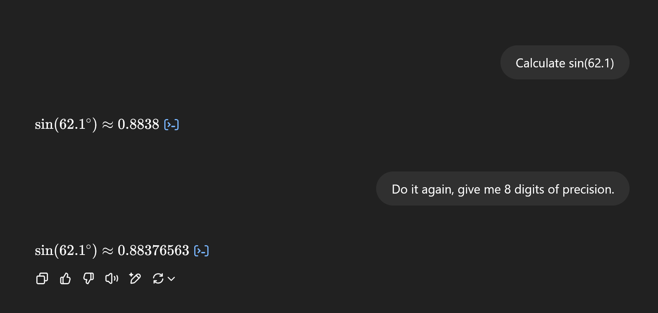658x313 pixels.
Task: Play the response with the read aloud speaker
Action: tap(112, 279)
